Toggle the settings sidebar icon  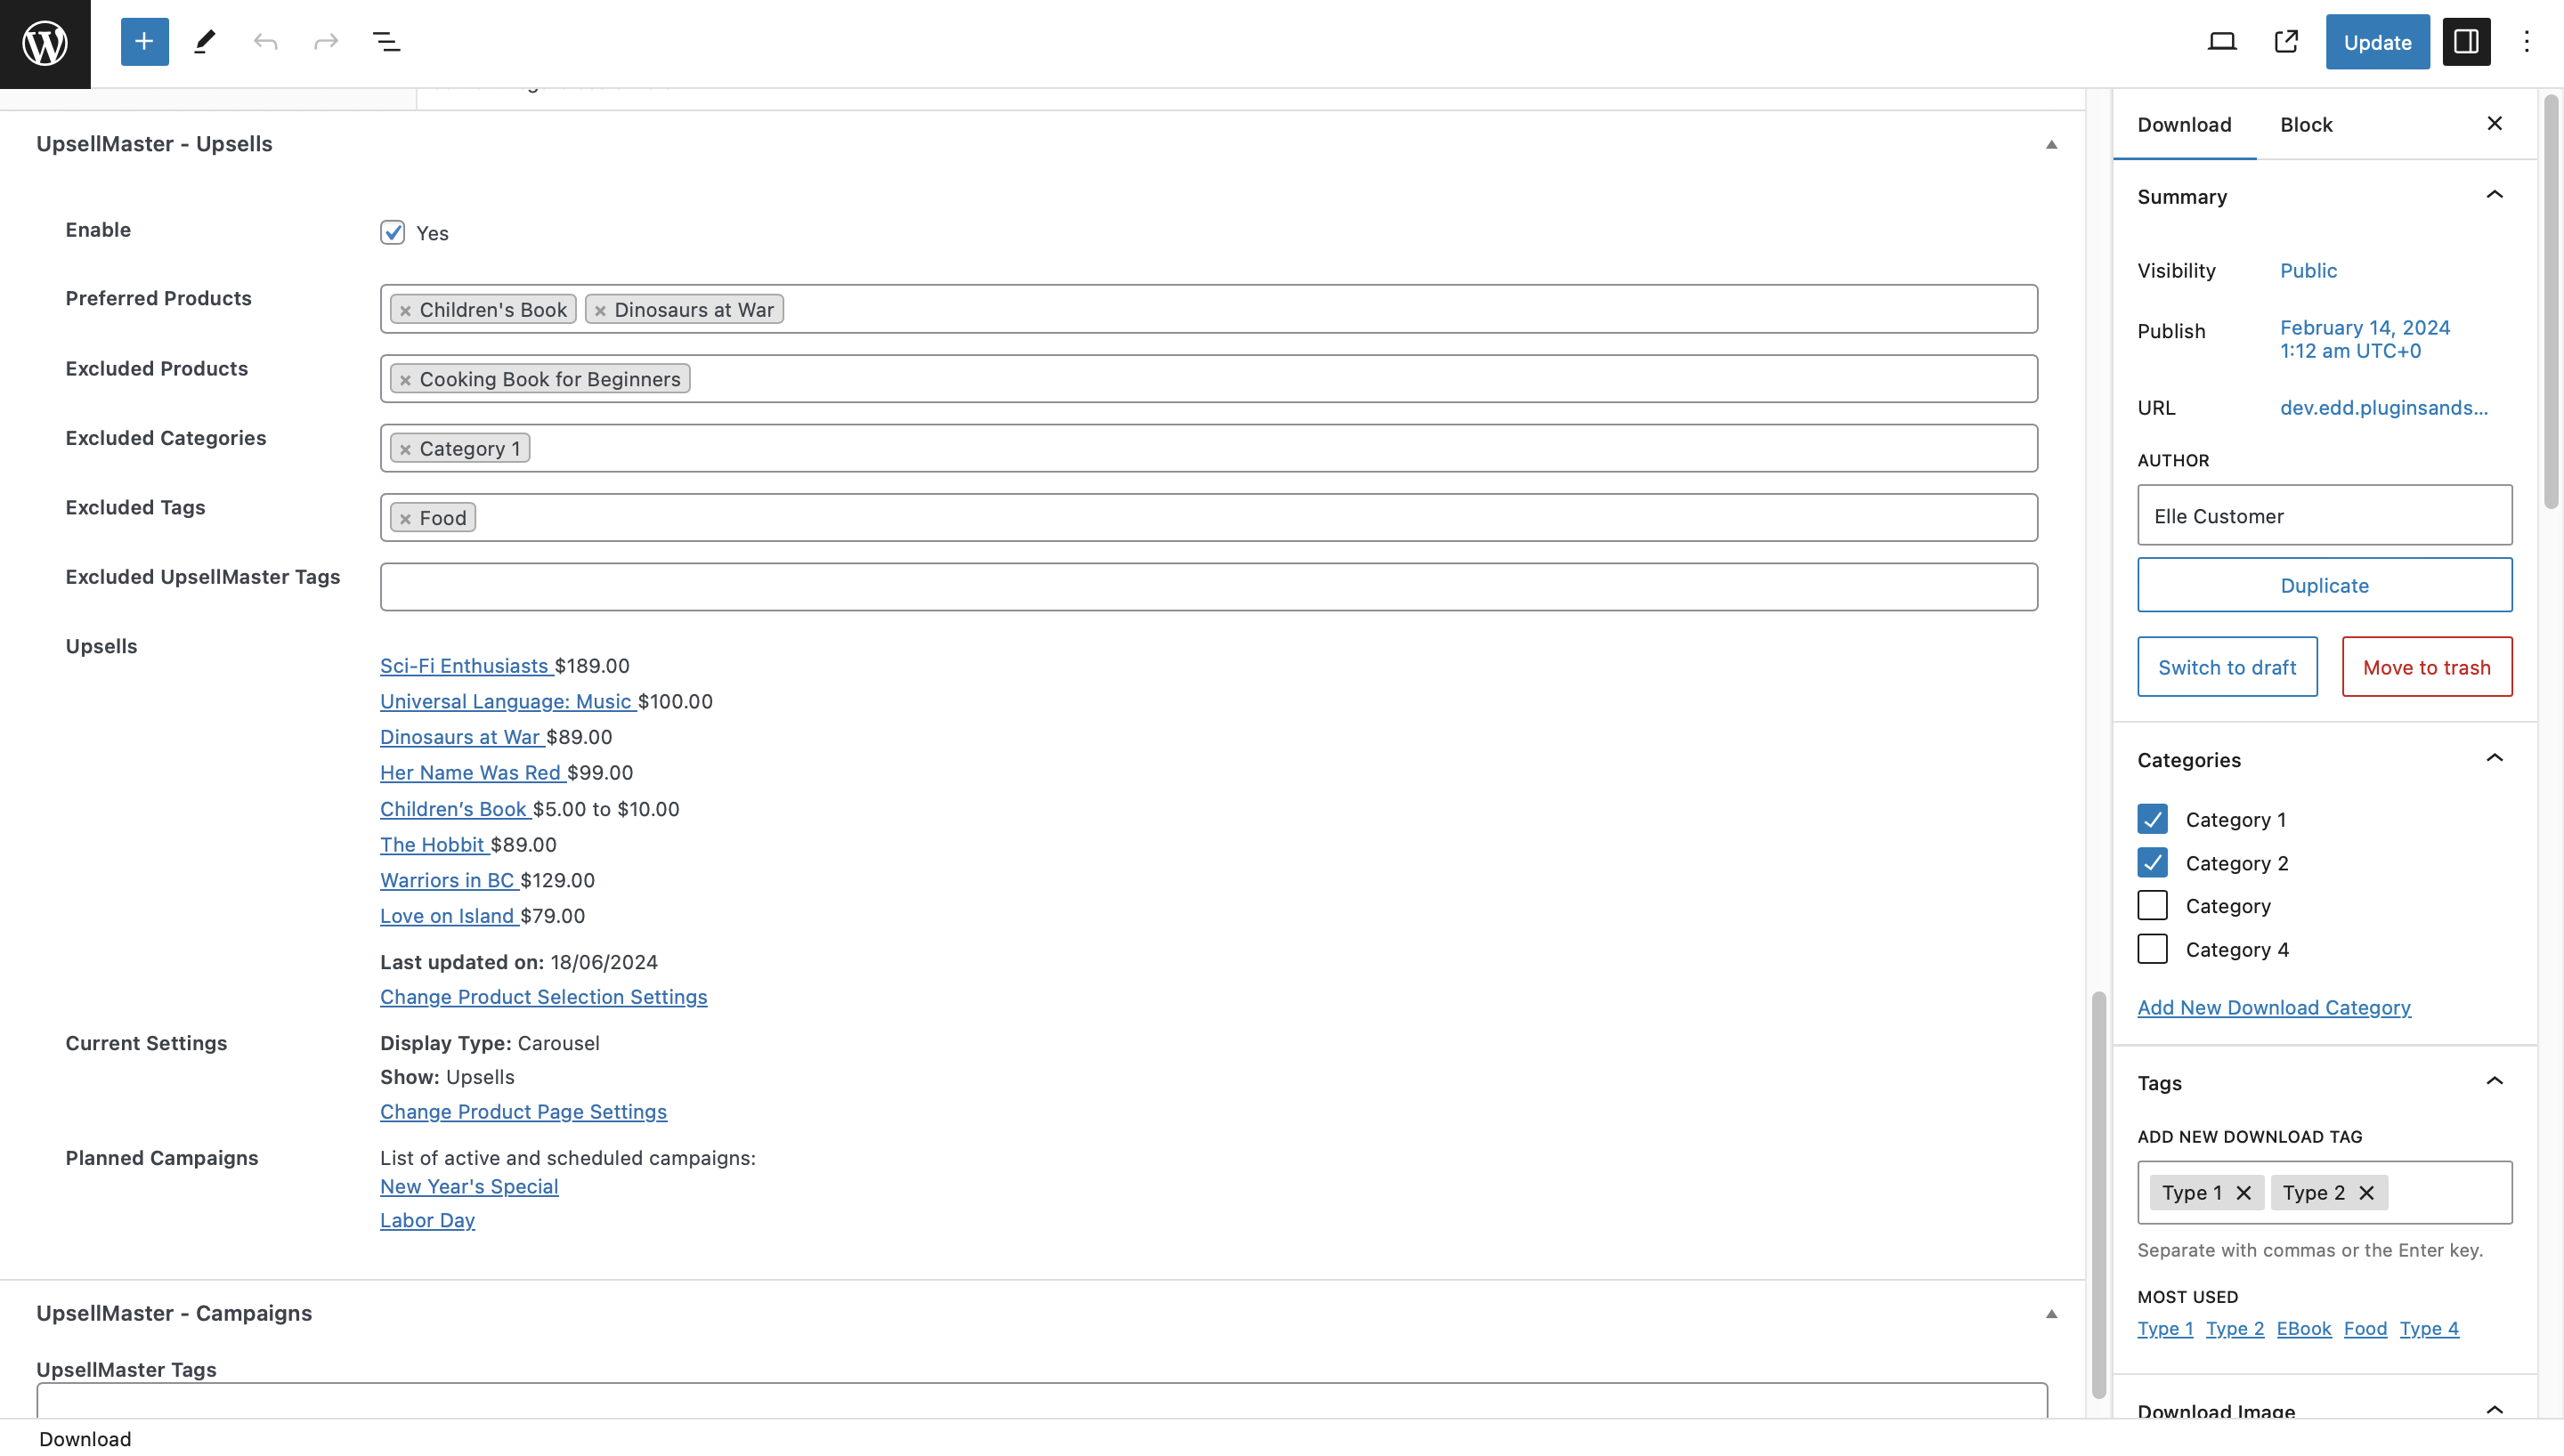[2465, 42]
